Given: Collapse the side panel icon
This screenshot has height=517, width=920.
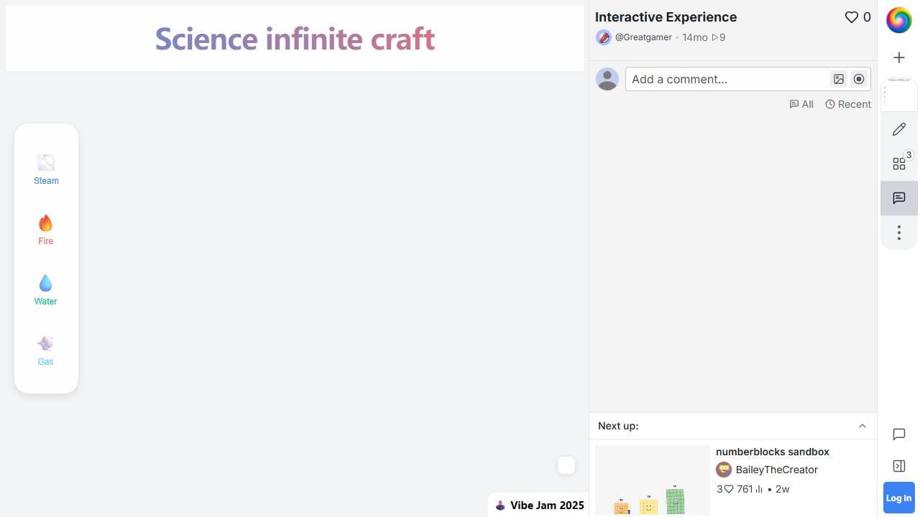Looking at the screenshot, I should tap(899, 466).
